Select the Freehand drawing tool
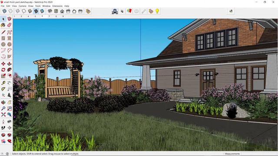 tap(10, 32)
